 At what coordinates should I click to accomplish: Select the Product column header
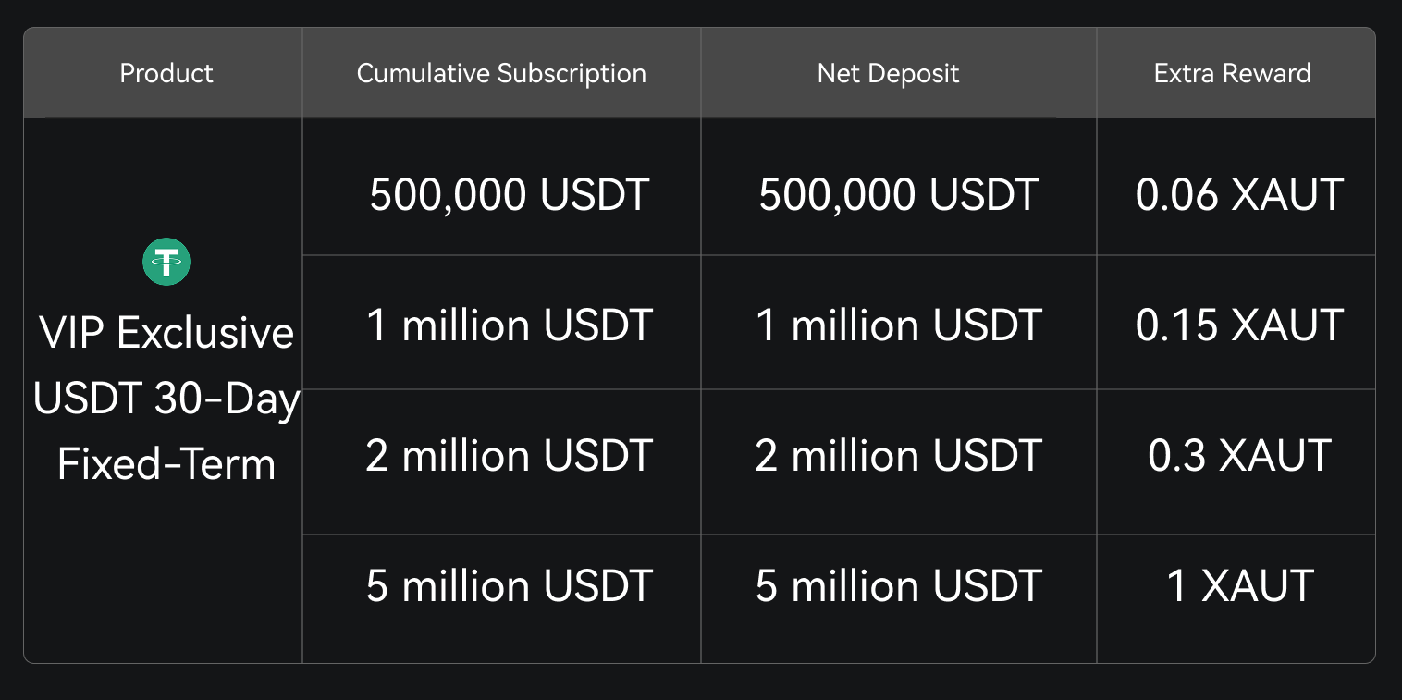[166, 73]
